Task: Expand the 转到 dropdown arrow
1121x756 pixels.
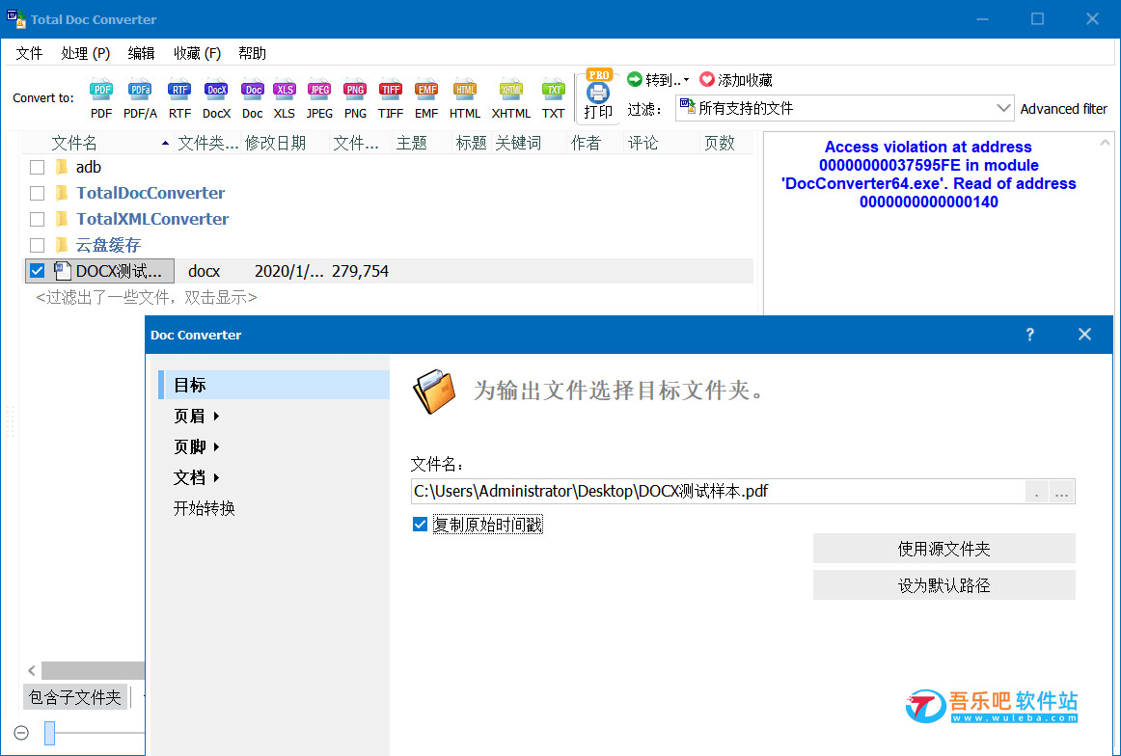Action: (686, 80)
